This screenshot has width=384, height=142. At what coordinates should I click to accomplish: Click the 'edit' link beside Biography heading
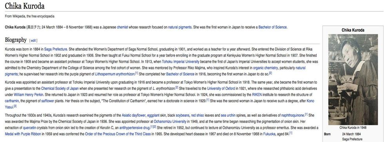tap(33, 41)
